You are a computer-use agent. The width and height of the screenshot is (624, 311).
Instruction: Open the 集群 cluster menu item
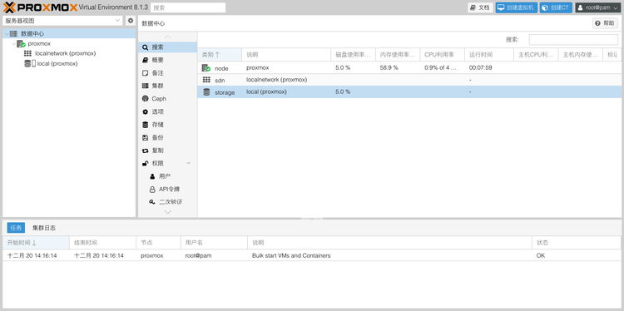click(167, 86)
